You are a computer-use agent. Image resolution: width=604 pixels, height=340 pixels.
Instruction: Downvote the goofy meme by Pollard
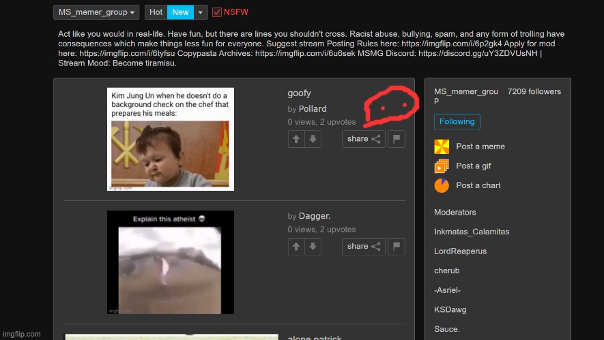pos(313,139)
